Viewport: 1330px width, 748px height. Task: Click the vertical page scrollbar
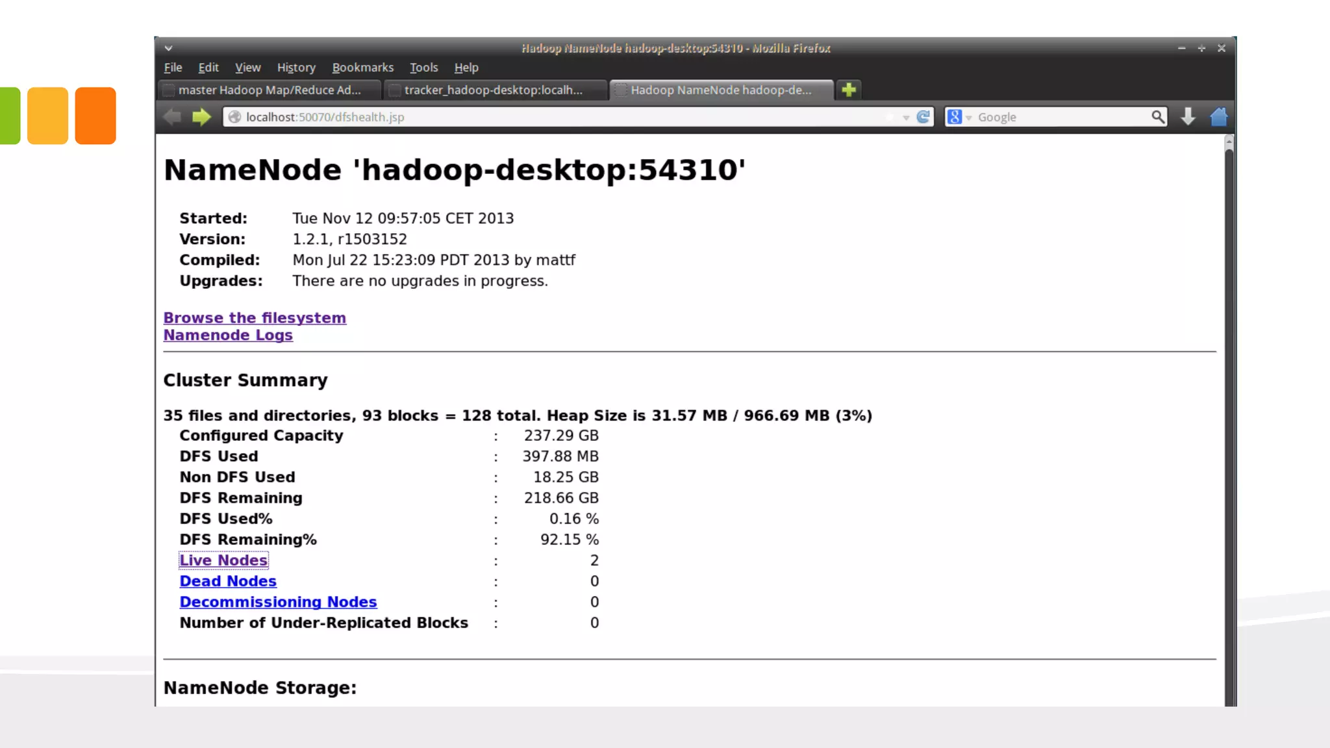tap(1229, 421)
